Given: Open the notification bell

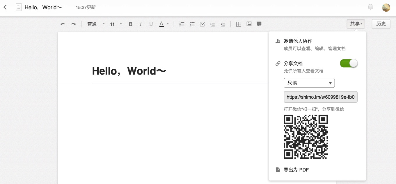Looking at the screenshot, I should click(x=370, y=7).
